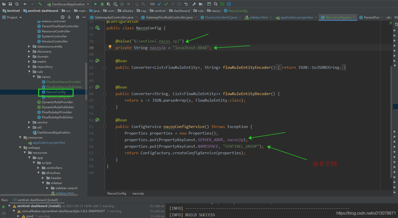Click the blue prohibited-circle toolbar icon
The height and width of the screenshot is (218, 398).
click(x=229, y=4)
